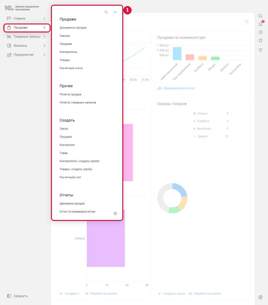The width and height of the screenshot is (268, 305).
Task: Click the 1C logo
Action: (9, 8)
